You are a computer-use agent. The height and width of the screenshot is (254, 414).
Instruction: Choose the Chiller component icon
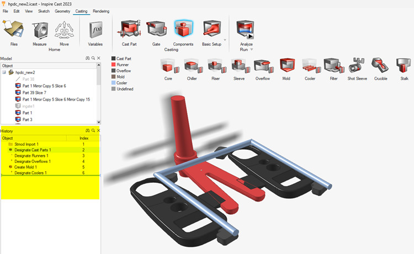[192, 67]
